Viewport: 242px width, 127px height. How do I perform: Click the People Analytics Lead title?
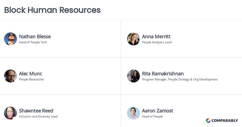(x=157, y=42)
